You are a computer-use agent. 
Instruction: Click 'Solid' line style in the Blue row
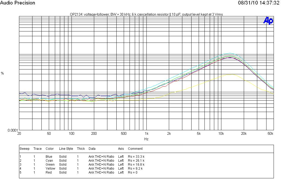(63, 156)
